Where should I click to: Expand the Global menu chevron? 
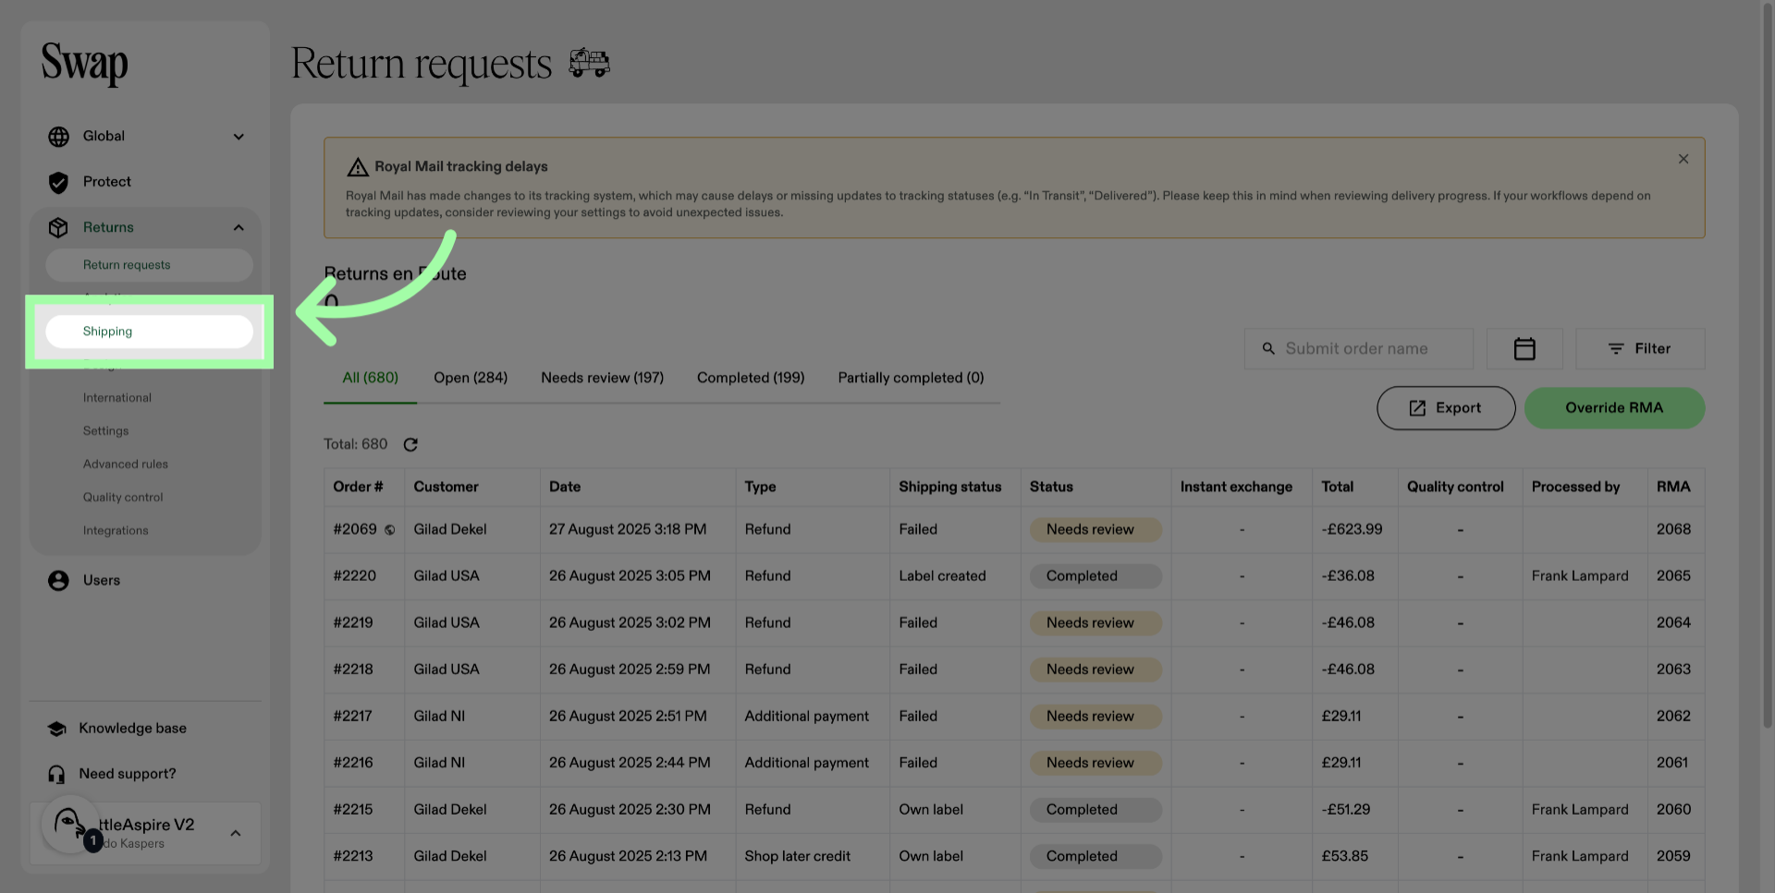point(239,137)
